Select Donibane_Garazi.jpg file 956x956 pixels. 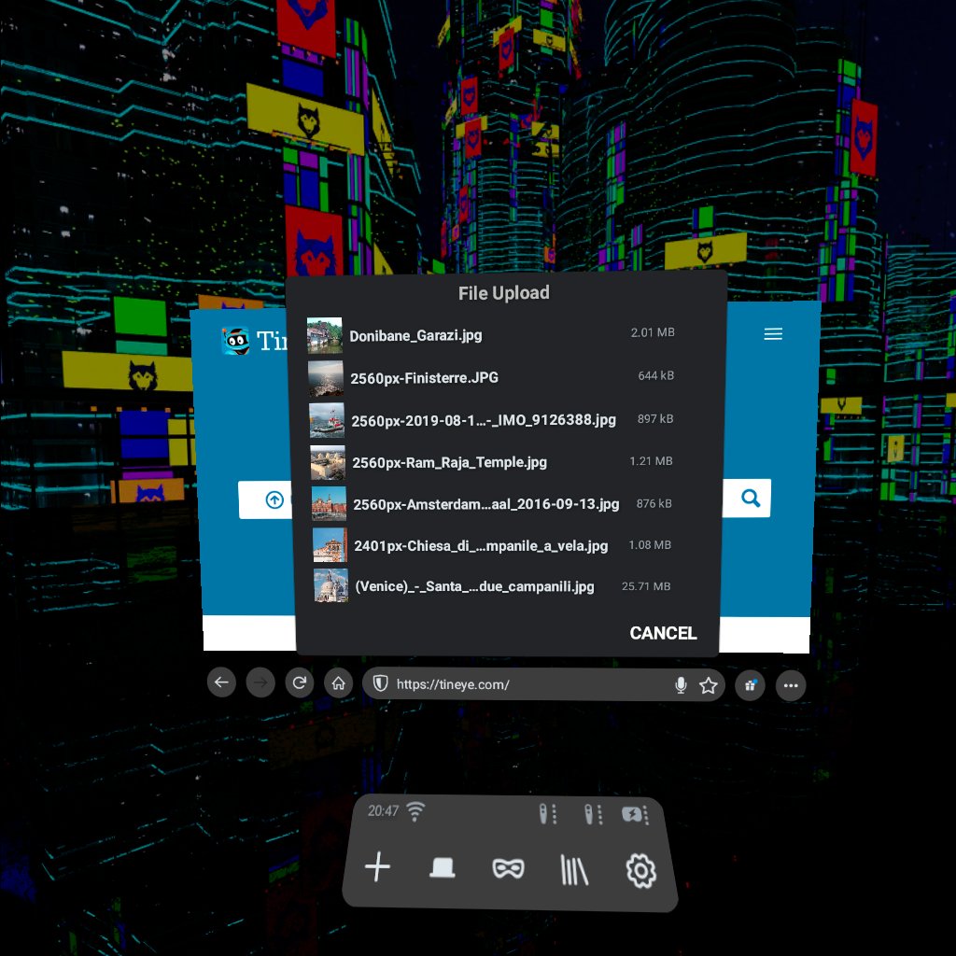[x=491, y=335]
